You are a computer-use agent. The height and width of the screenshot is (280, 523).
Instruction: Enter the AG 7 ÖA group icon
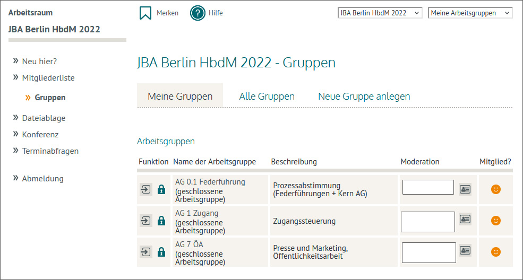tap(146, 252)
